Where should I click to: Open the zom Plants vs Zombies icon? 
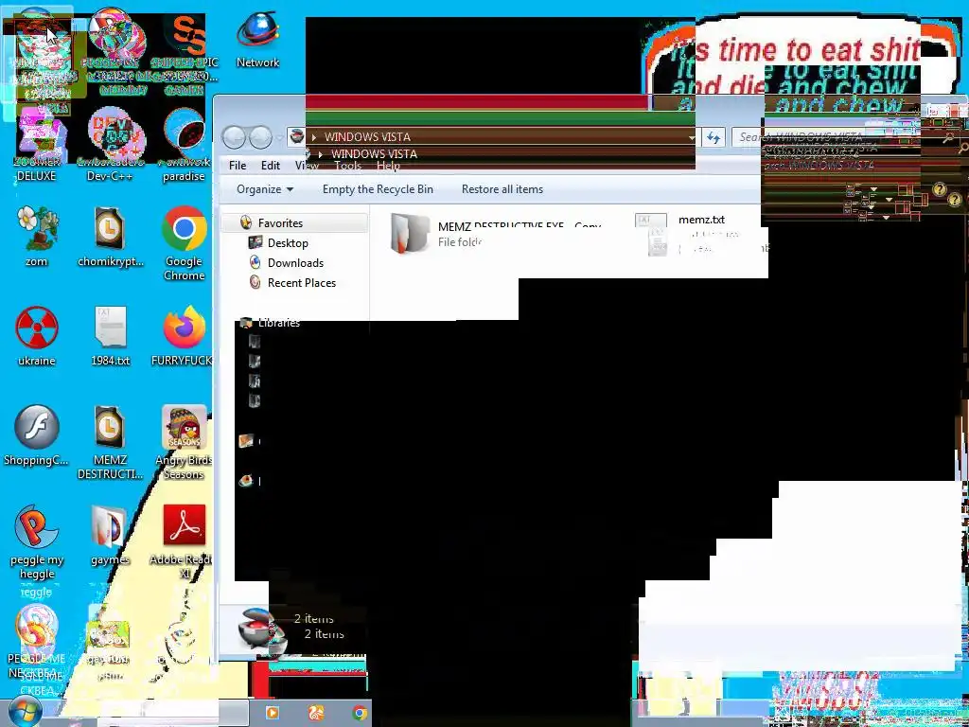[37, 236]
